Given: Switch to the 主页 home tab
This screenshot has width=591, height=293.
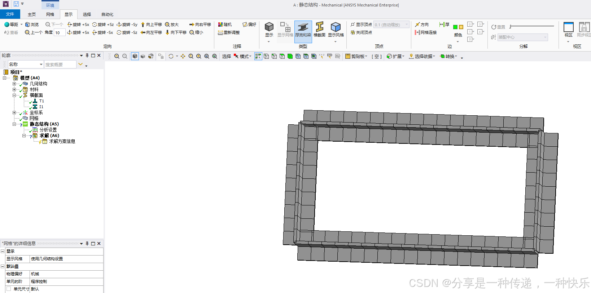Looking at the screenshot, I should [x=32, y=14].
